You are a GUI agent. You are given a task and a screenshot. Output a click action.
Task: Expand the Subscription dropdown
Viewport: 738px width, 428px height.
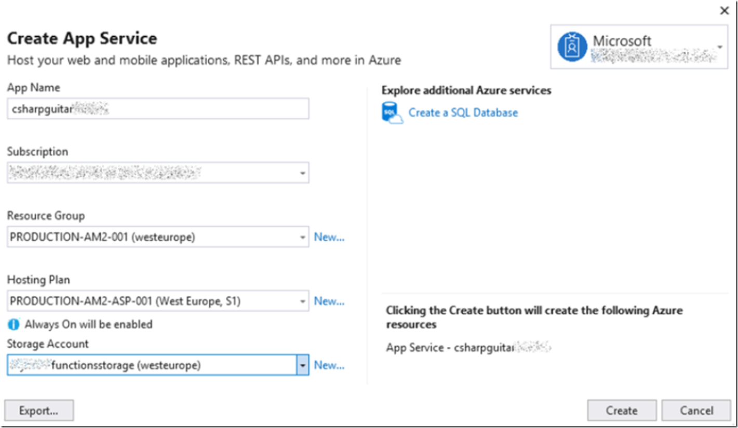click(303, 173)
